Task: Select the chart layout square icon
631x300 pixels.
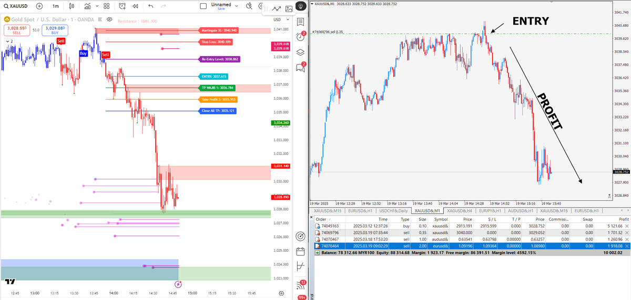Action: pyautogui.click(x=203, y=6)
